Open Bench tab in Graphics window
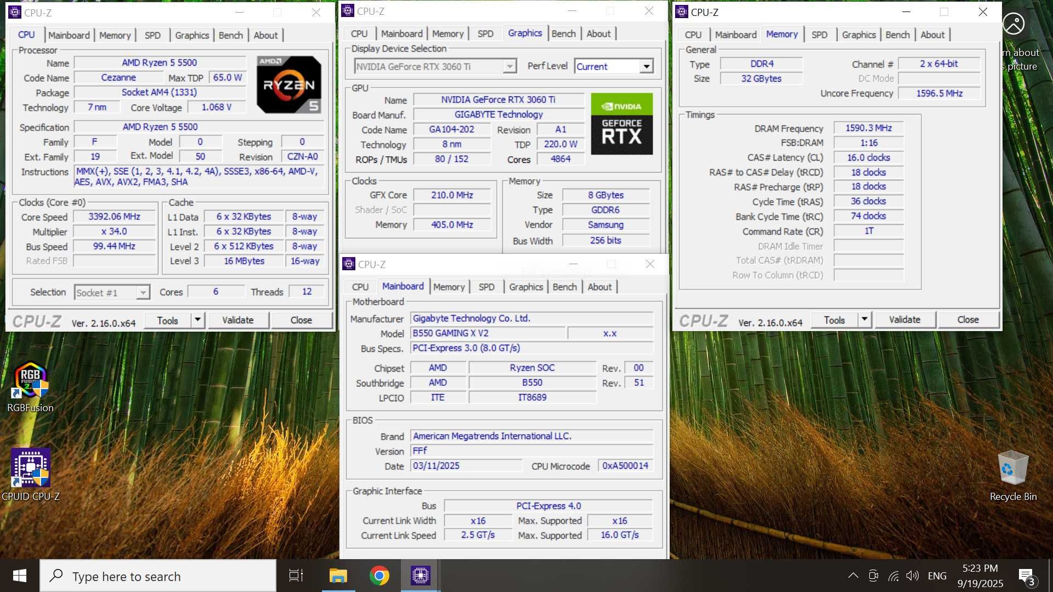 click(x=564, y=33)
